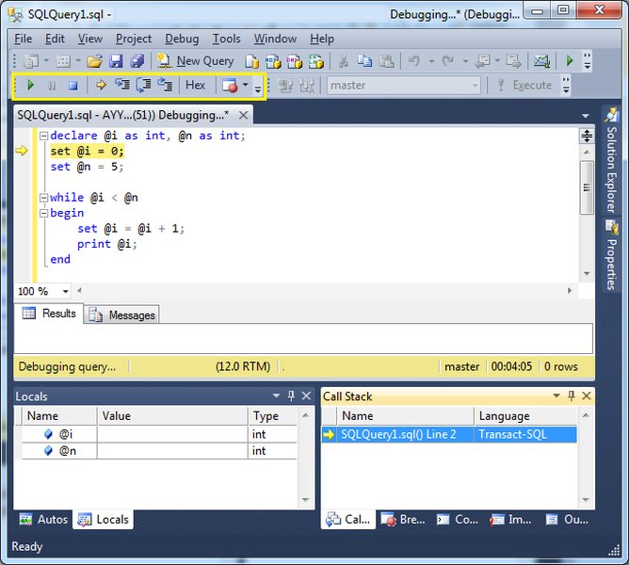This screenshot has height=565, width=629.
Task: Click the Save floppy disk icon
Action: tap(116, 61)
